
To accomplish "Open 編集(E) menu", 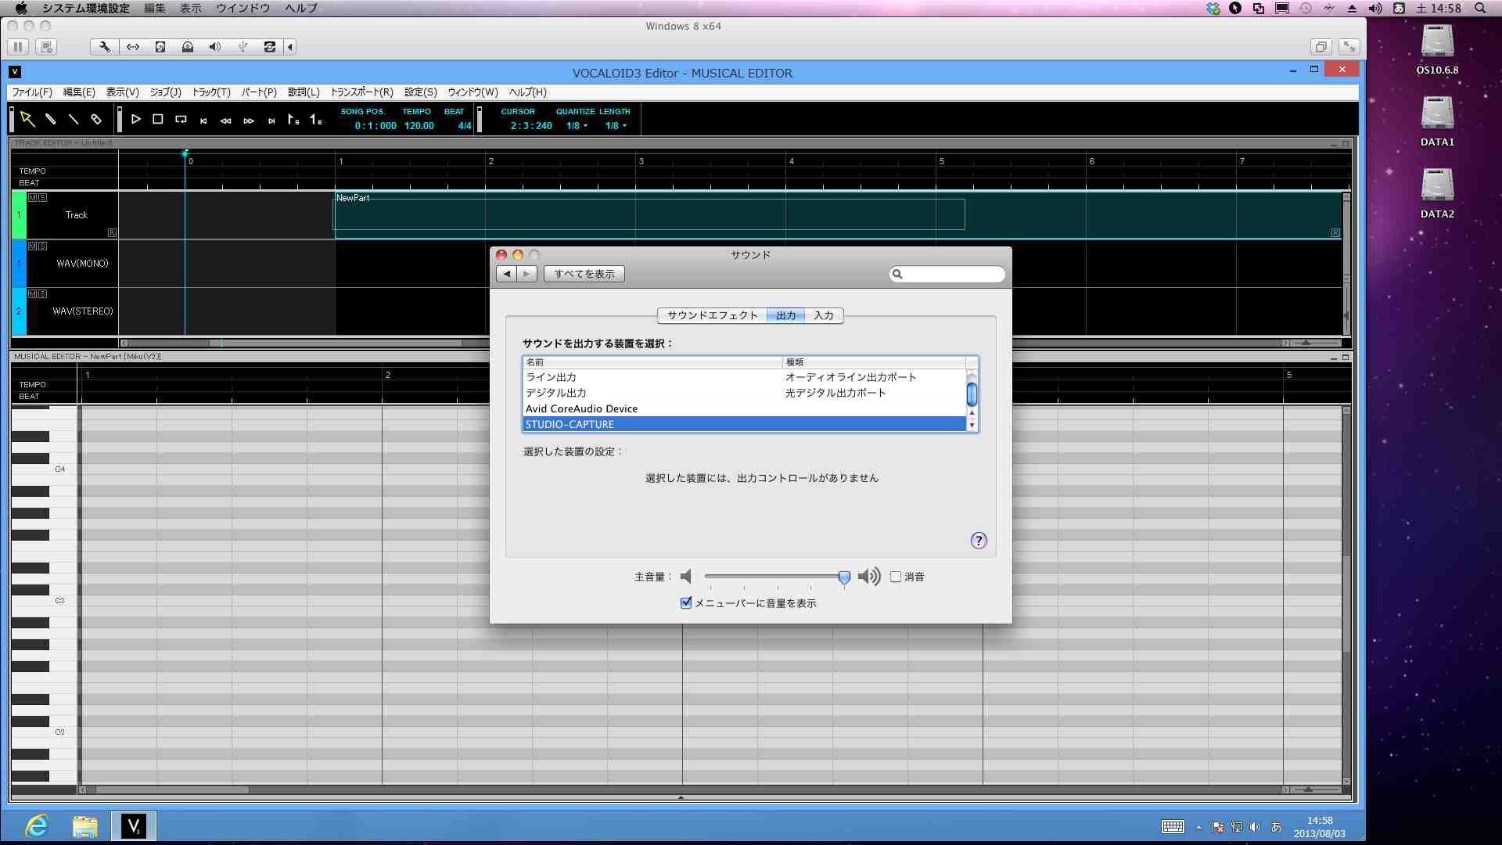I will tap(79, 92).
